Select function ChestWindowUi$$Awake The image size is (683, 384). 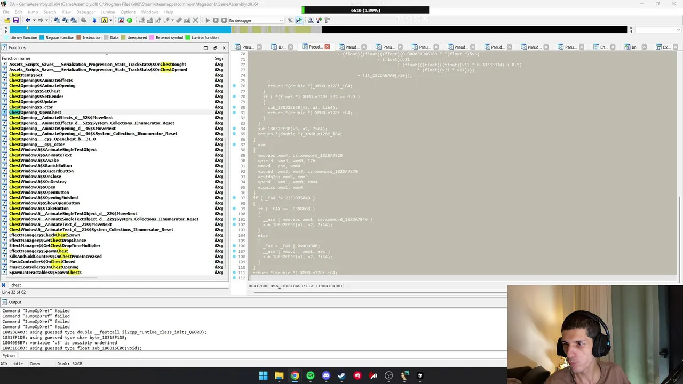pyautogui.click(x=34, y=161)
